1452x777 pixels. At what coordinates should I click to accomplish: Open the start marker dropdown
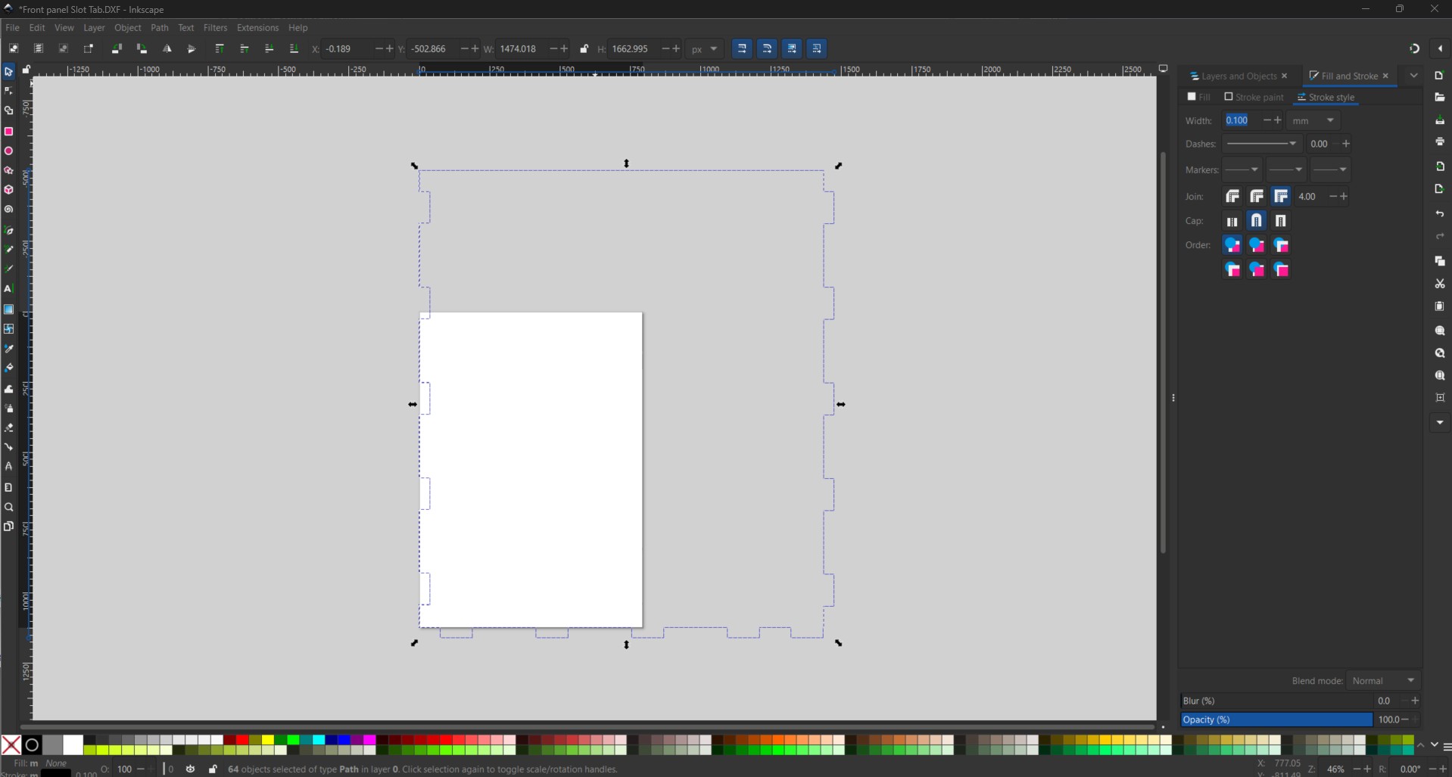[1242, 169]
